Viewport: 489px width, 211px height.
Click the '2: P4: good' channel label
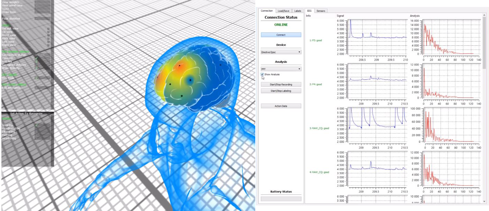pos(315,84)
